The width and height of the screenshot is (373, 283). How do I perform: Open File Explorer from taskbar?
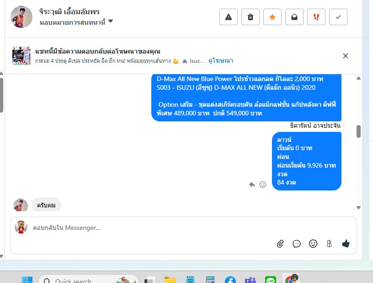(170, 280)
